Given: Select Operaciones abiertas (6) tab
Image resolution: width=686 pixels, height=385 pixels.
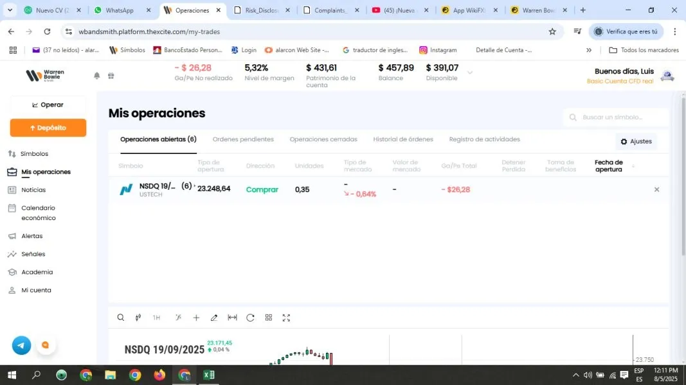Looking at the screenshot, I should [x=158, y=139].
